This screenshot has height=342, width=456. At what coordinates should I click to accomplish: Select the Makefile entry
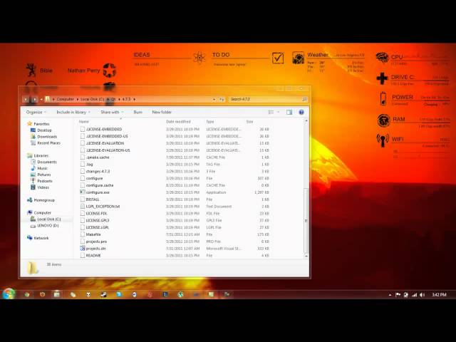(x=93, y=234)
